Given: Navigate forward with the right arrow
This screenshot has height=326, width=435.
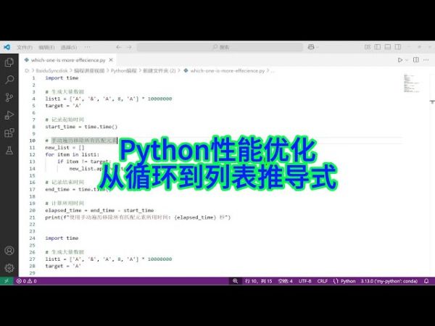Looking at the screenshot, I should [129, 47].
